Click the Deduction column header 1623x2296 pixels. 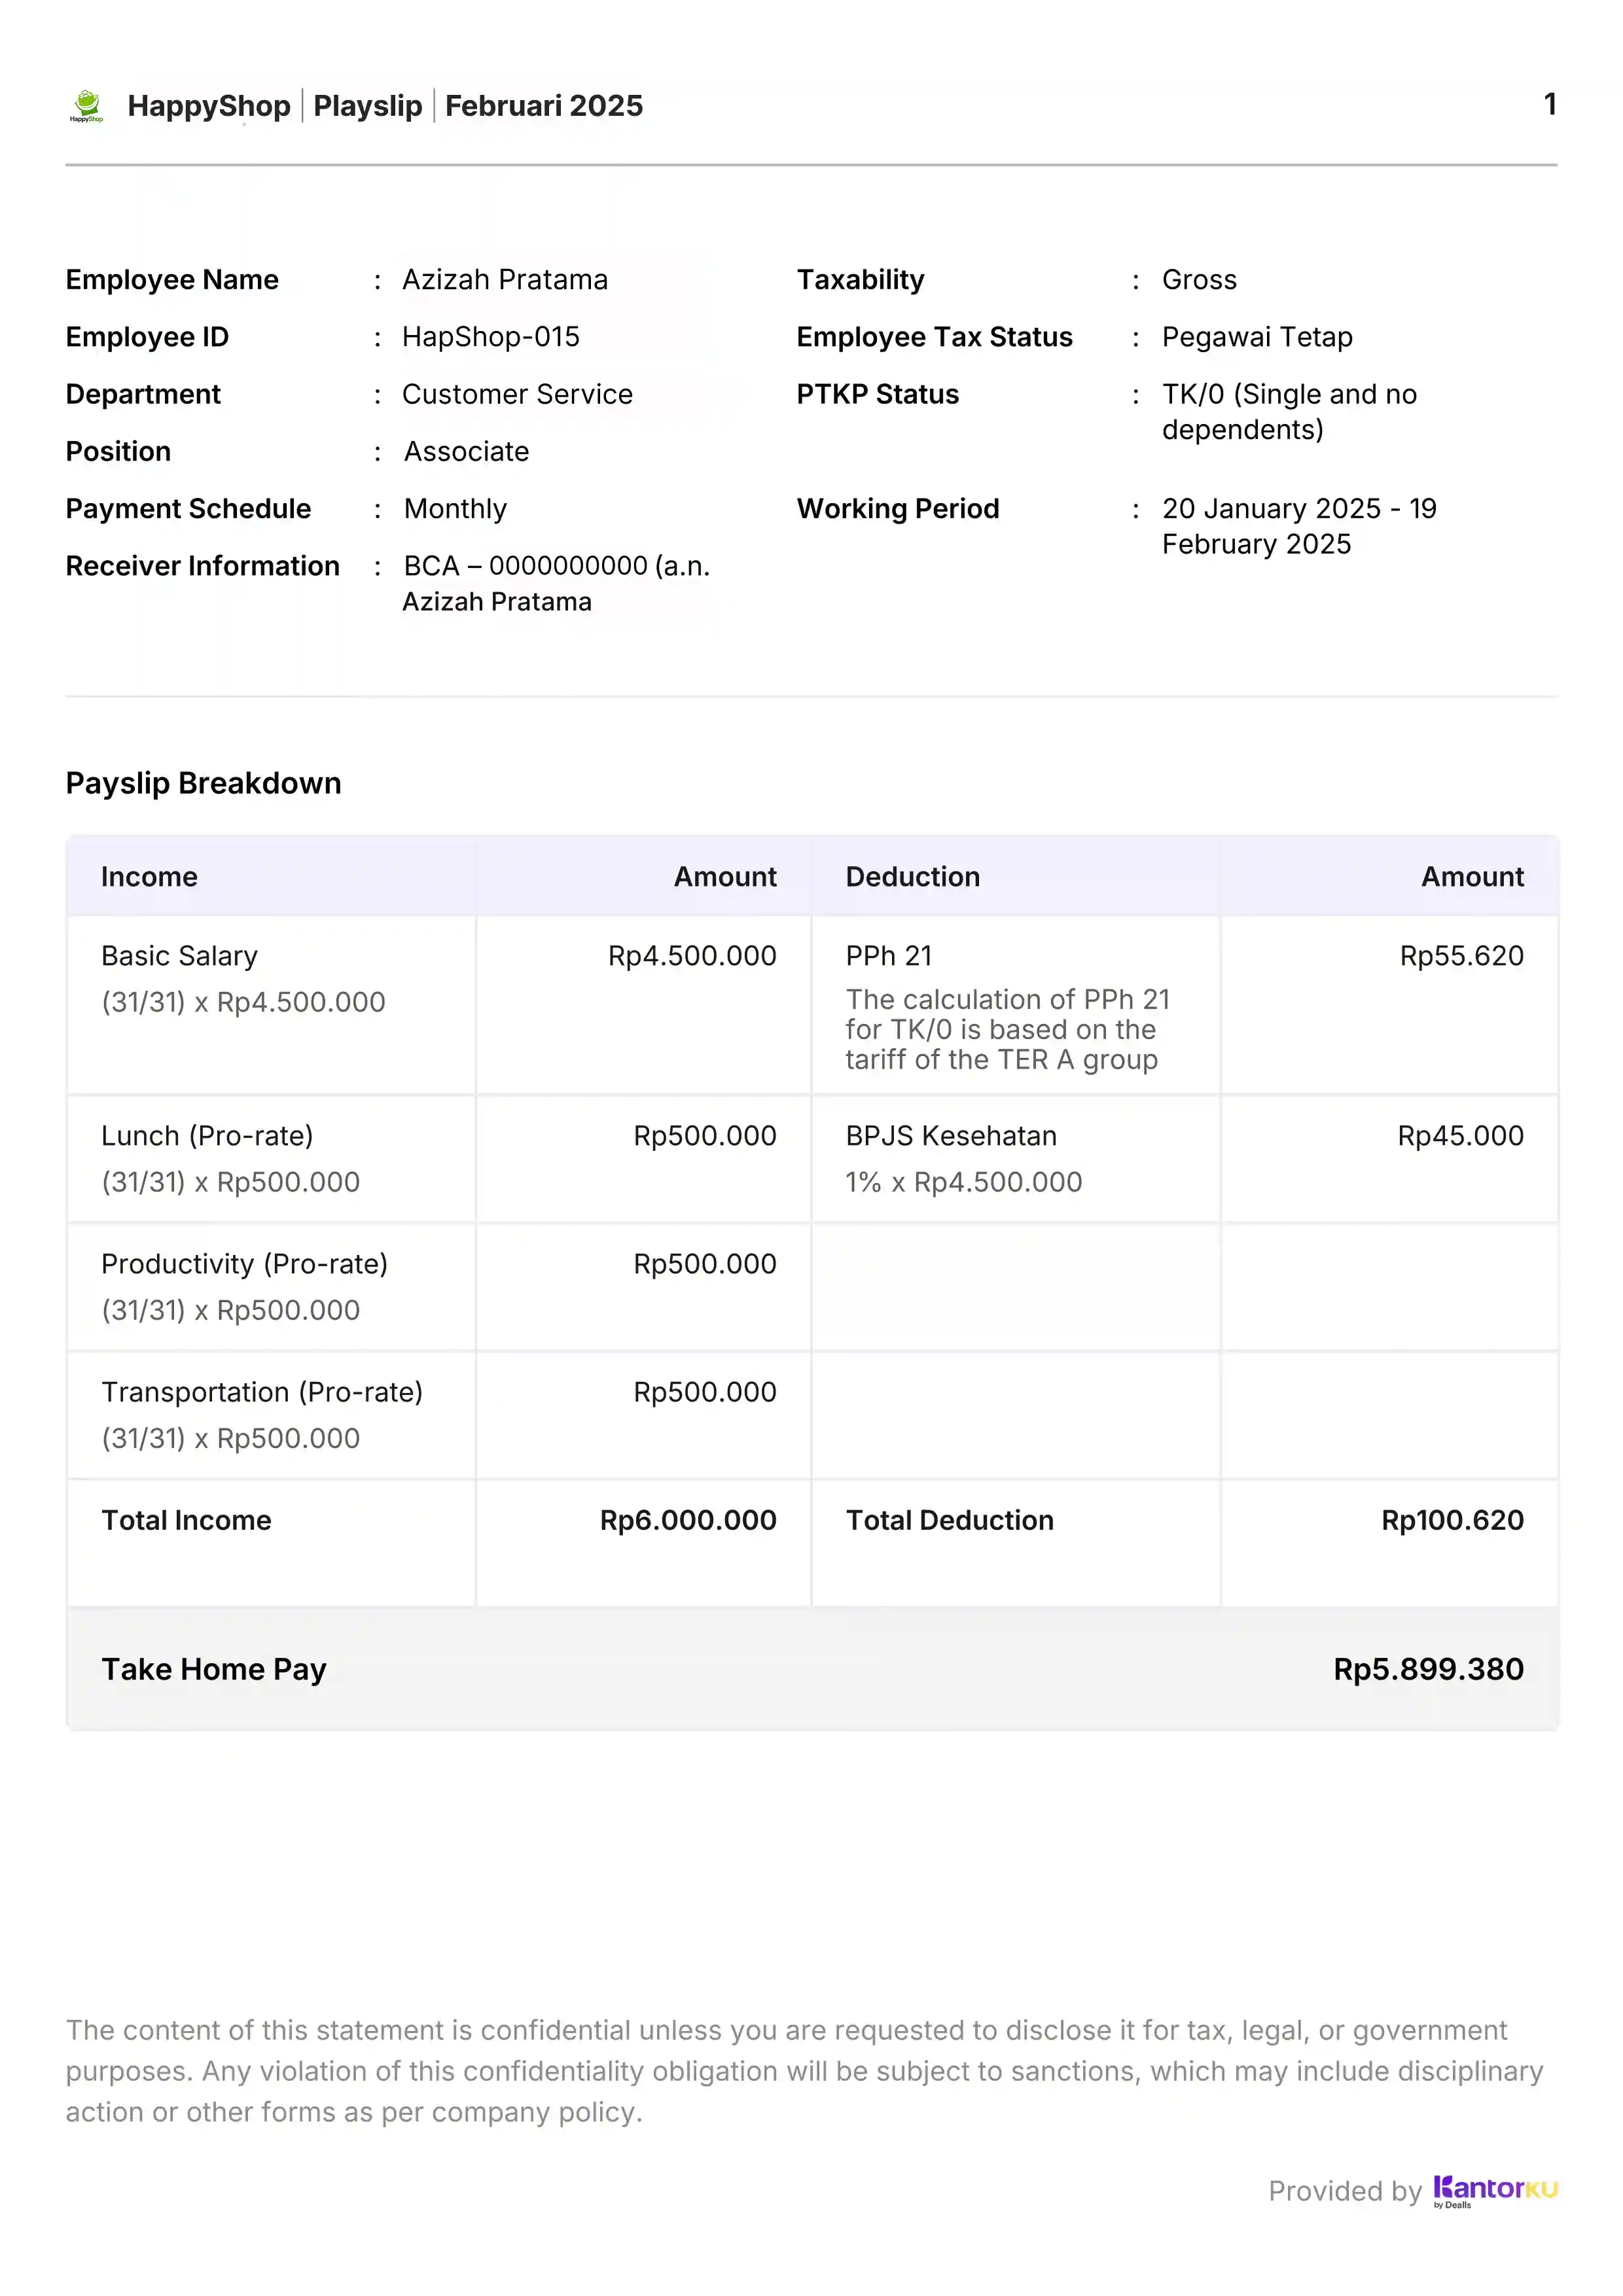coord(912,877)
